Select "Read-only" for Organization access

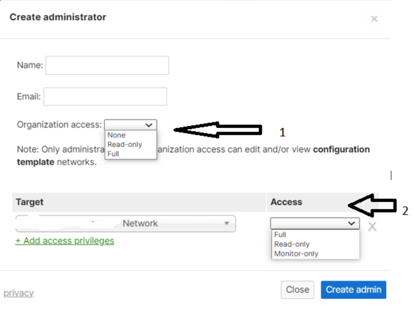pyautogui.click(x=124, y=145)
